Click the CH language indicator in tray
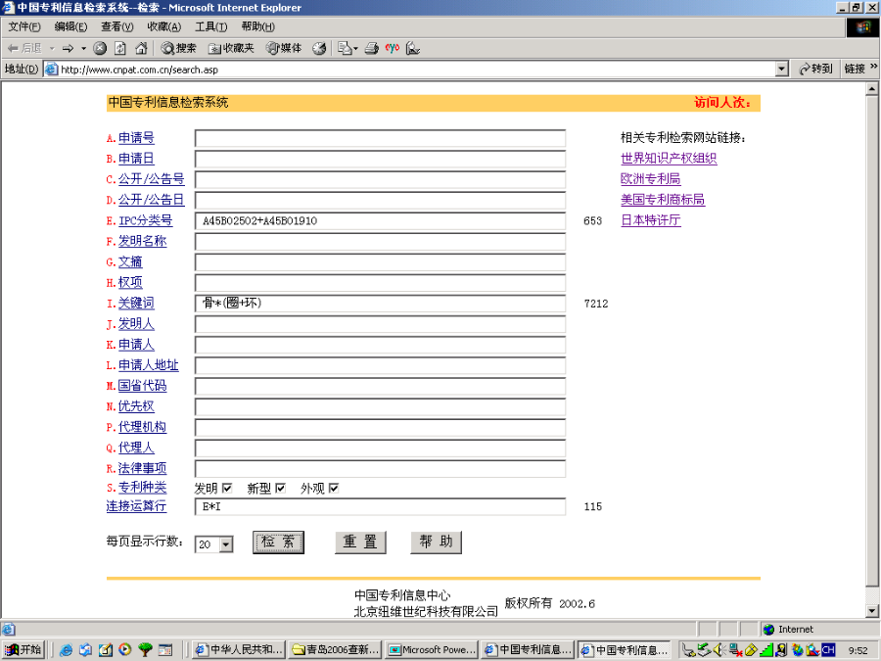Image resolution: width=881 pixels, height=661 pixels. (828, 650)
